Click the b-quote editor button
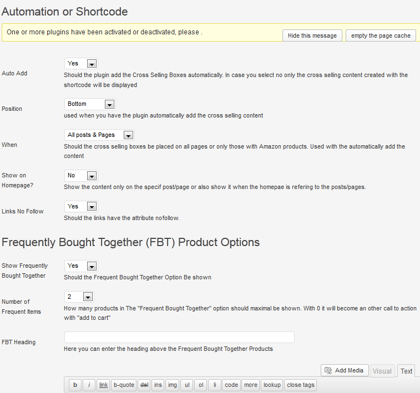 pos(124,385)
